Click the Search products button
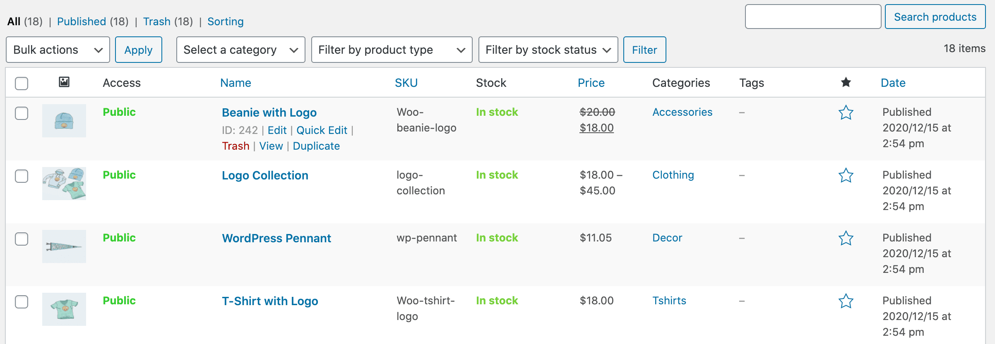The height and width of the screenshot is (344, 995). (x=935, y=17)
